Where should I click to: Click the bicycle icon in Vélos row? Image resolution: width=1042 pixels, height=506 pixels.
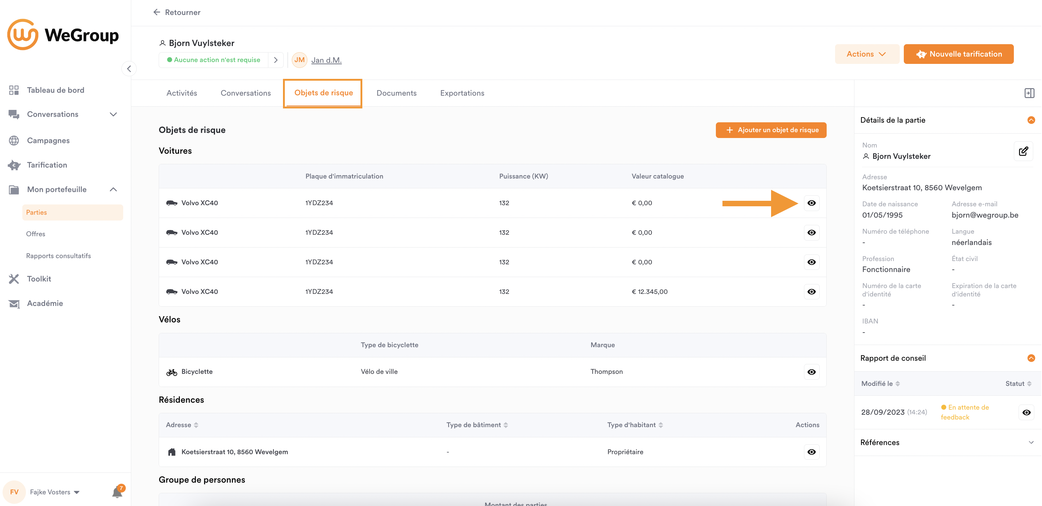pos(171,372)
